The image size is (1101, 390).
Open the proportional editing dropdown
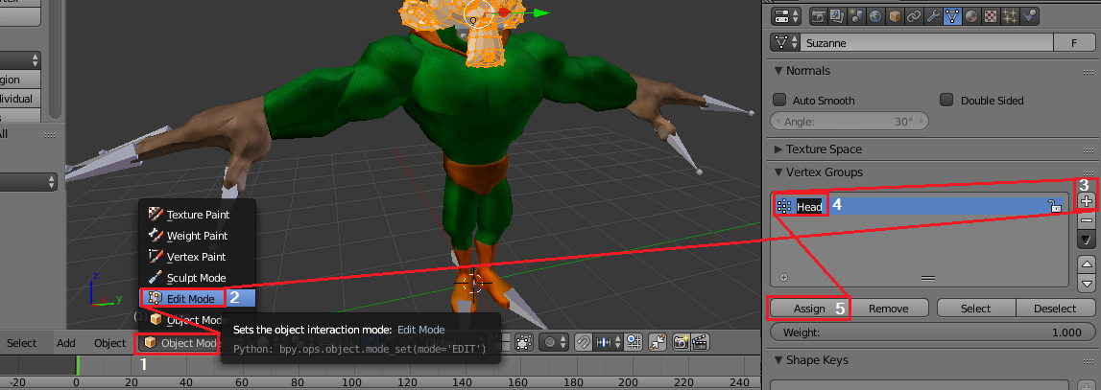pos(554,342)
